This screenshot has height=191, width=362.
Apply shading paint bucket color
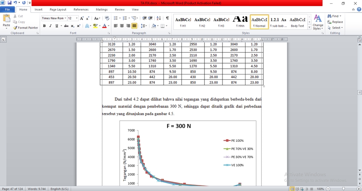(x=153, y=26)
